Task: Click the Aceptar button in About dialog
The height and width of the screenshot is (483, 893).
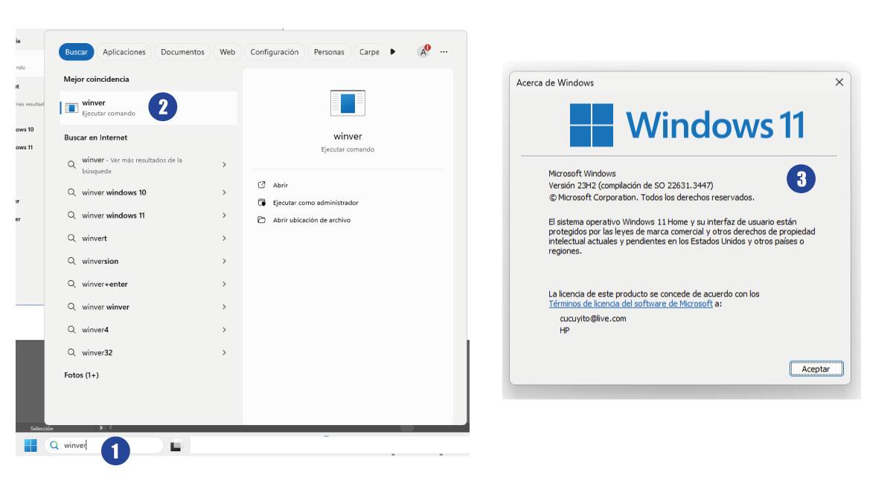Action: [x=816, y=369]
